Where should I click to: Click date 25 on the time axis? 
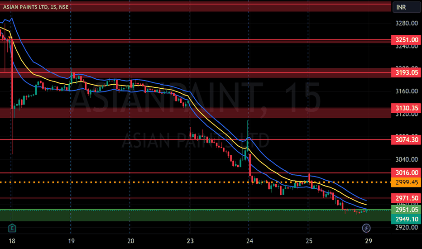click(309, 241)
